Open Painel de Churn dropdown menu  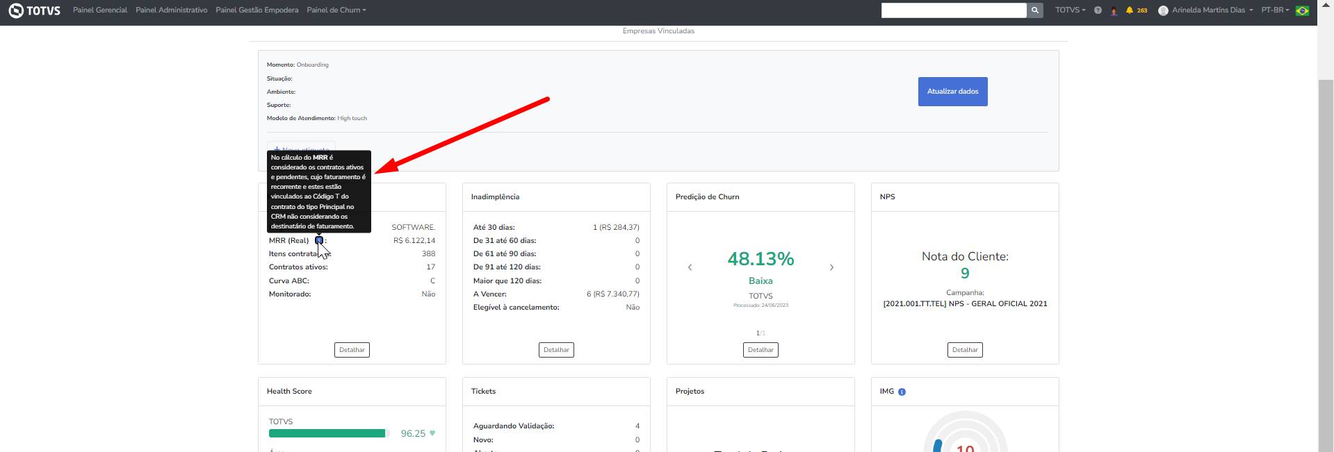[336, 10]
